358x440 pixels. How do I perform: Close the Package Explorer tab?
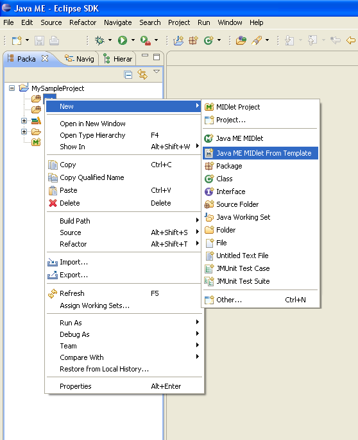click(45, 58)
